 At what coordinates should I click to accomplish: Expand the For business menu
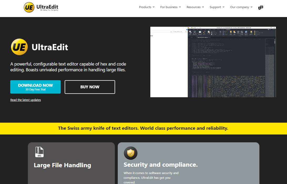(x=171, y=7)
